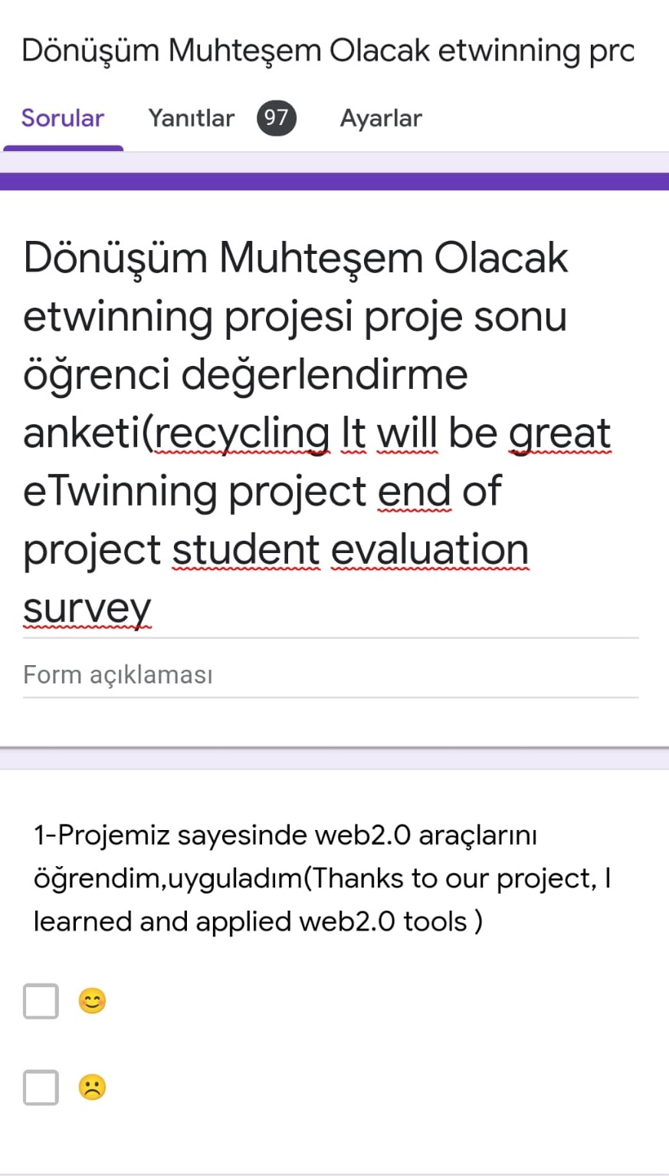
Task: Tick the first answer checkbox of question 1
Action: tap(41, 1000)
